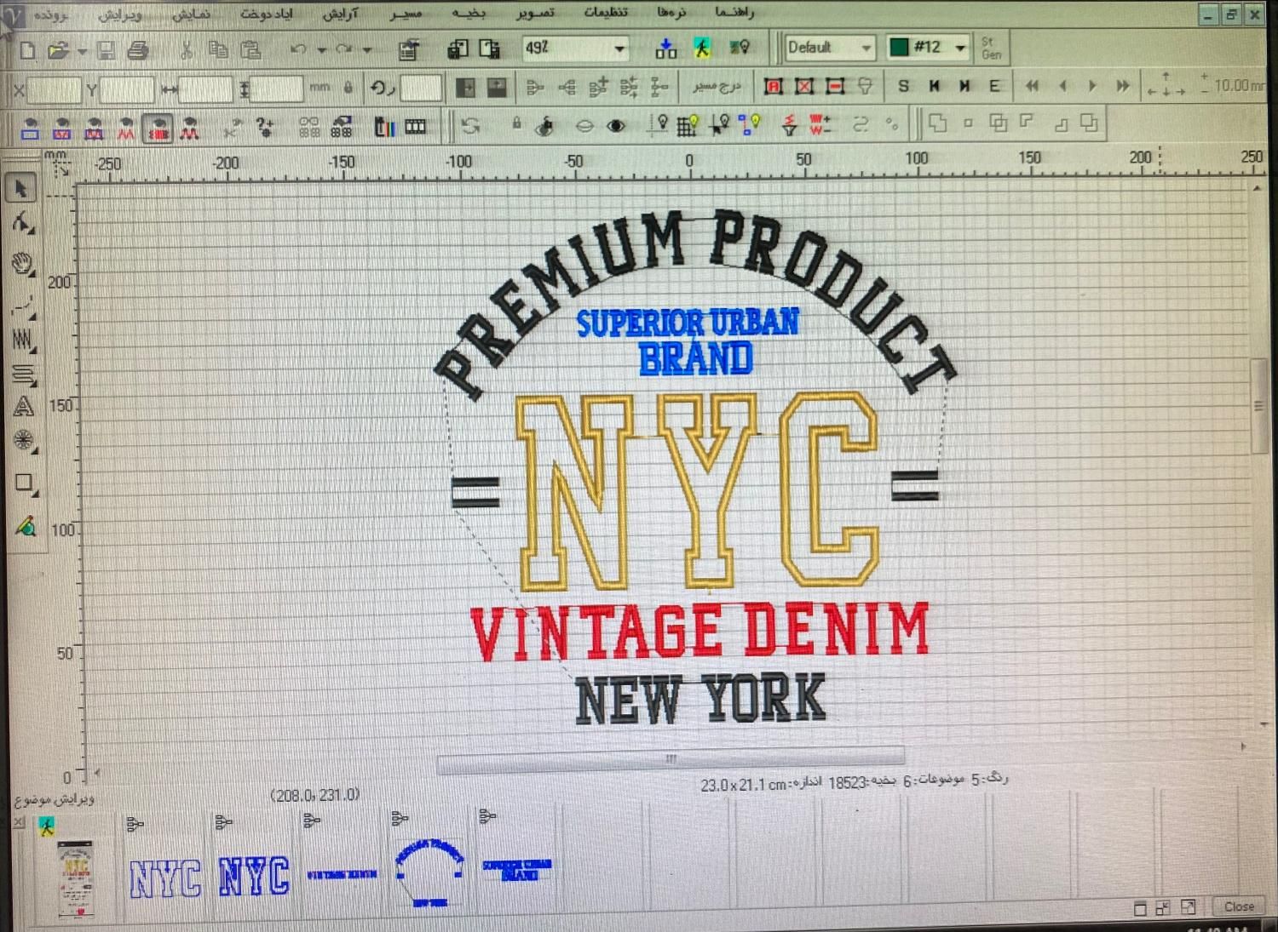Screen dimensions: 1278x932
Task: Paste from clipboard icon
Action: point(250,50)
